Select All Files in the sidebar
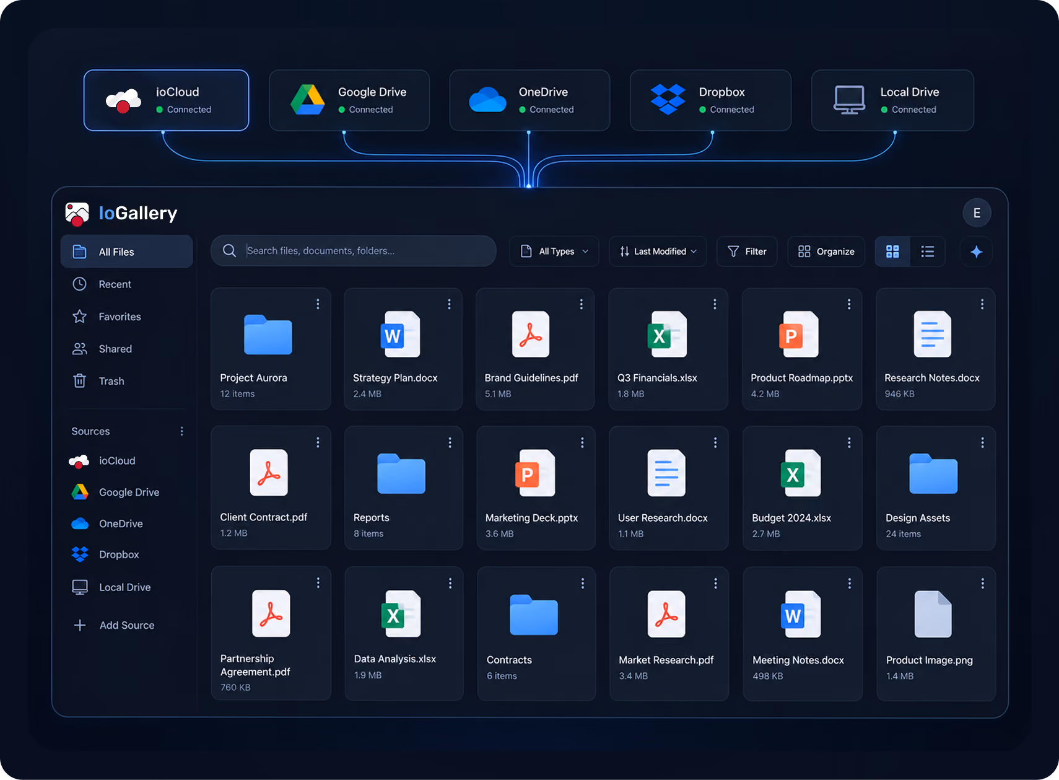 [127, 252]
